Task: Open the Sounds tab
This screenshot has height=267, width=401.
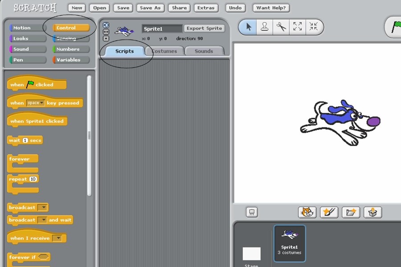Action: point(204,51)
